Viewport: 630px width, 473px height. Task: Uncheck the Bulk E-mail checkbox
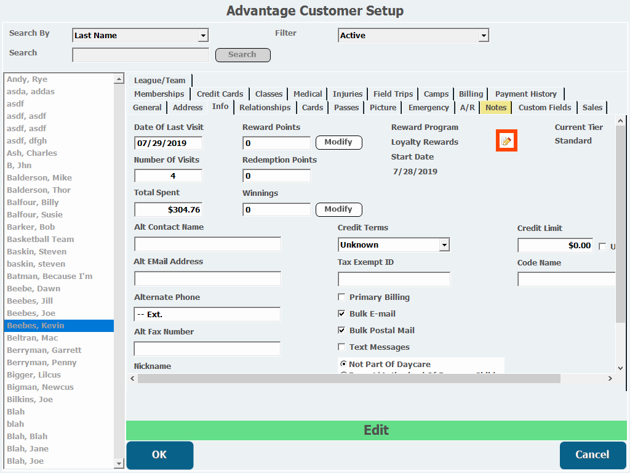341,314
